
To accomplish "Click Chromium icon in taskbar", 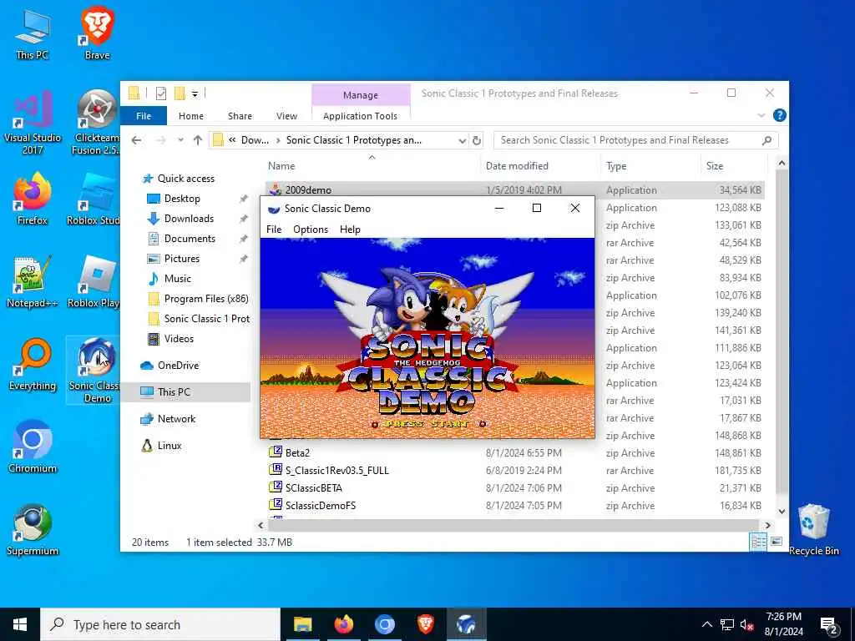I will point(384,624).
